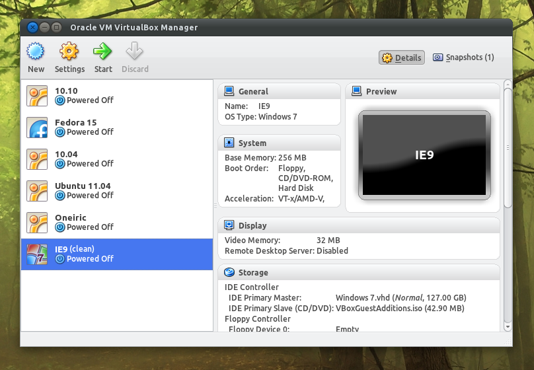The width and height of the screenshot is (534, 370).
Task: Click the scrollbar up arrow in details pane
Action: click(508, 84)
